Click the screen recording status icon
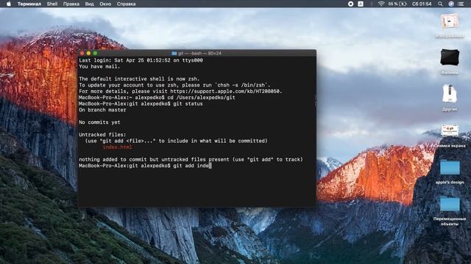The image size is (471, 264). 350,4
